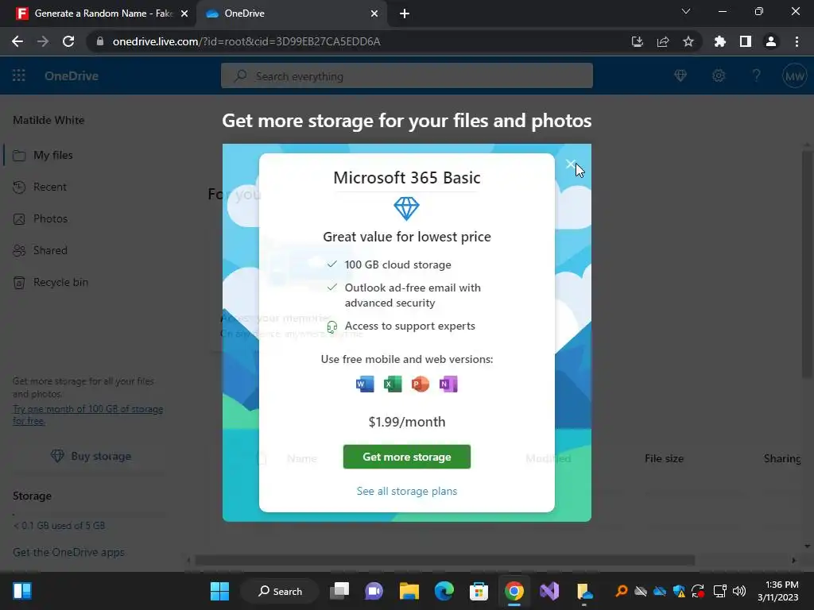The width and height of the screenshot is (814, 610).
Task: Sort by Sharing column header
Action: 782,458
